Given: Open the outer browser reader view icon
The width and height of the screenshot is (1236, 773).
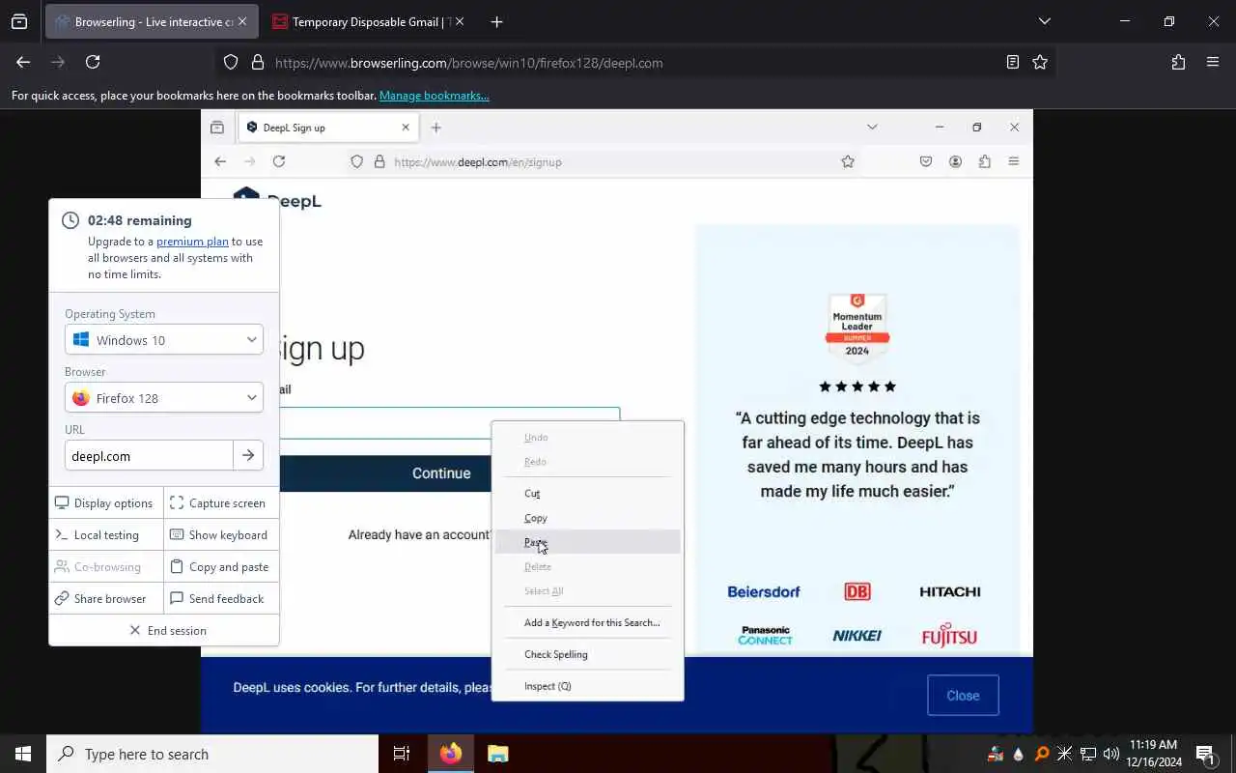Looking at the screenshot, I should click(1012, 62).
